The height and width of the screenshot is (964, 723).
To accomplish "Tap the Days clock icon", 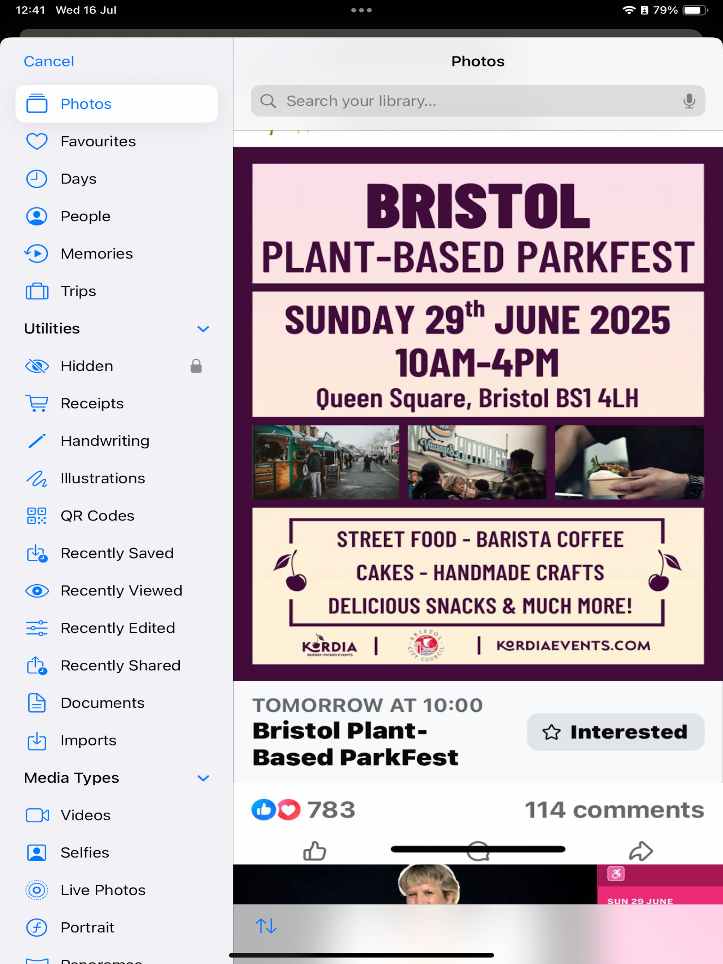I will (x=37, y=179).
